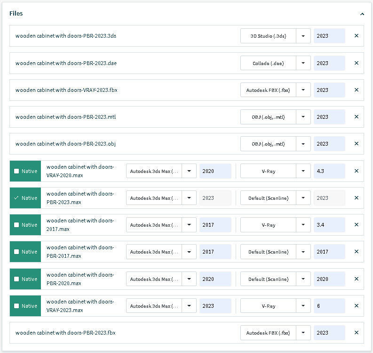Viewport: 373px width, 353px height.
Task: Open Default (Scanline) dropdown for PBR-2020.max
Action: 303,279
